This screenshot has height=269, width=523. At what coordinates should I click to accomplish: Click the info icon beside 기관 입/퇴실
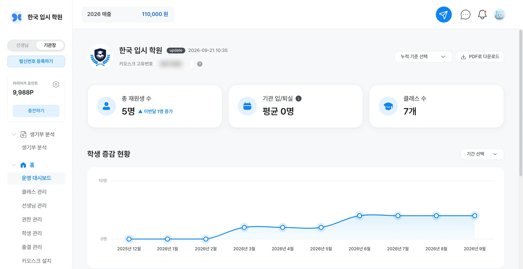pos(298,98)
